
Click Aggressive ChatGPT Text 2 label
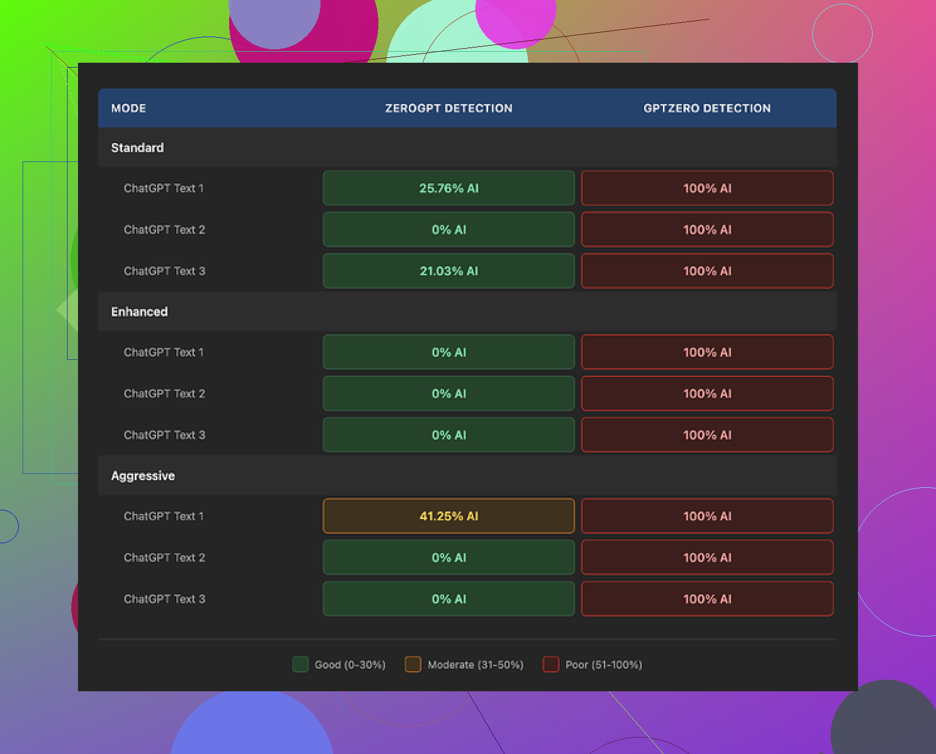click(164, 557)
